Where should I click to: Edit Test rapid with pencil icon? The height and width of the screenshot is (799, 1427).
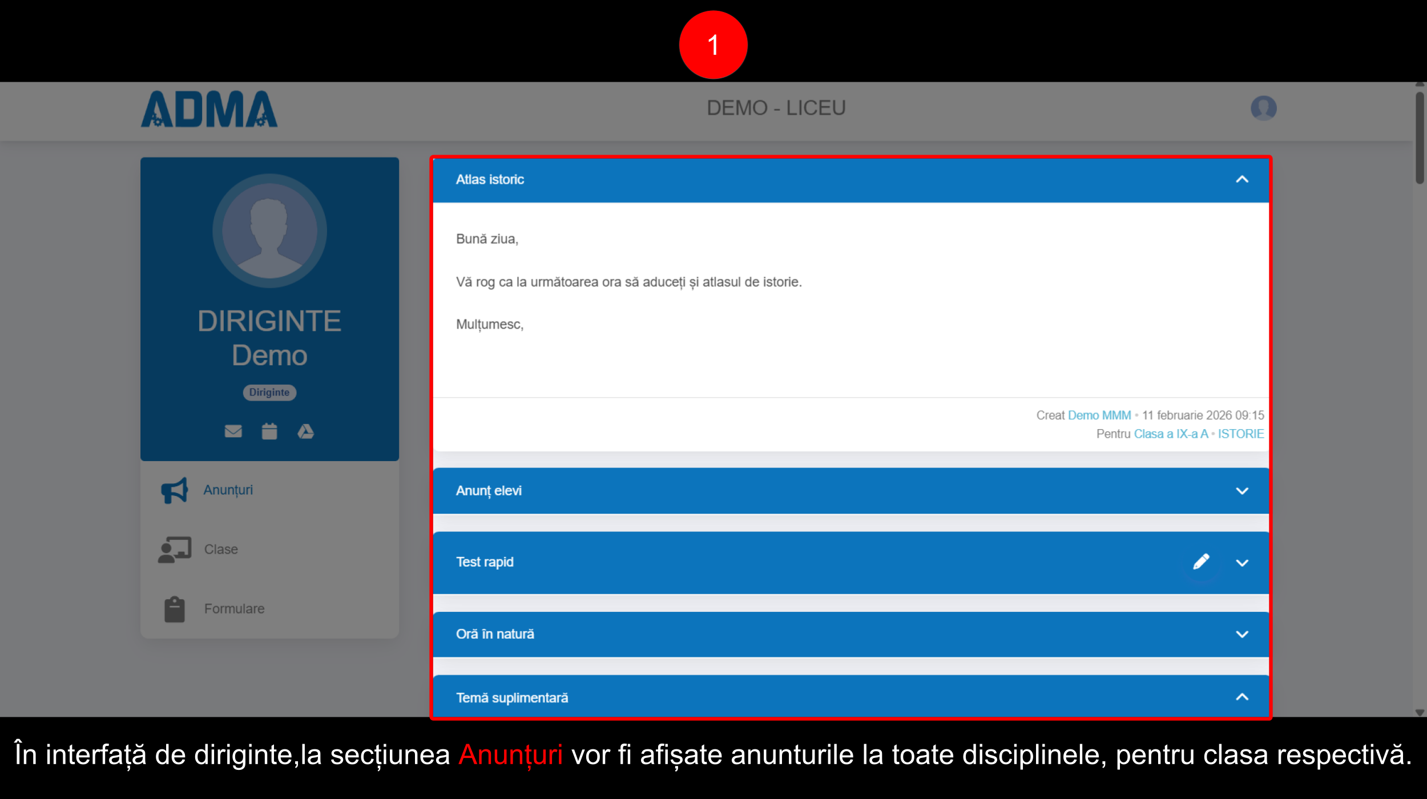tap(1201, 562)
